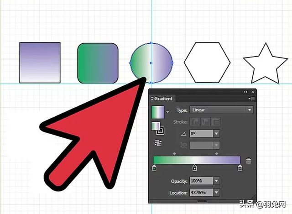Click the gradient fill preview swatch
The width and height of the screenshot is (292, 214).
[x=158, y=112]
